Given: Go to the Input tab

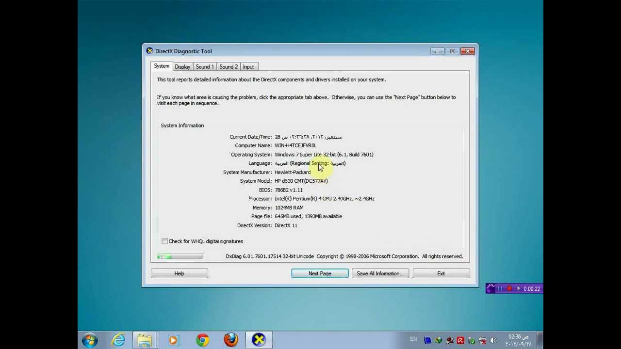Looking at the screenshot, I should point(248,67).
